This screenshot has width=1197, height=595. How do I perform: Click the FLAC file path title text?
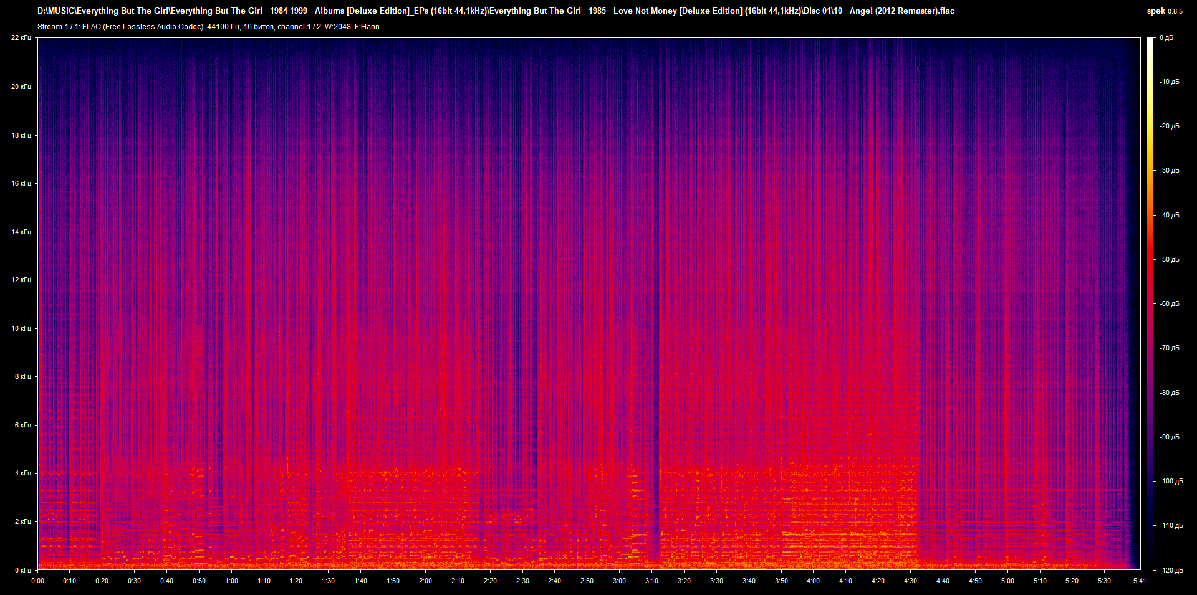coord(496,11)
